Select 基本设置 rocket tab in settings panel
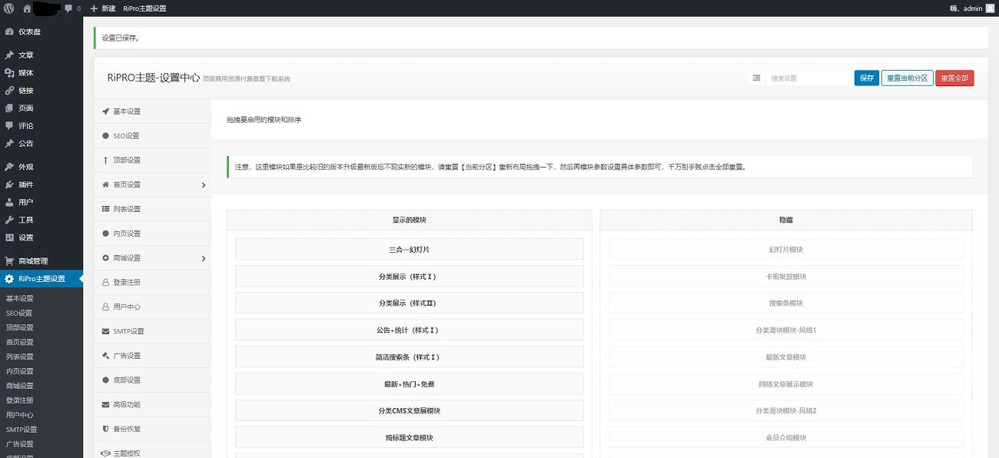 click(152, 111)
